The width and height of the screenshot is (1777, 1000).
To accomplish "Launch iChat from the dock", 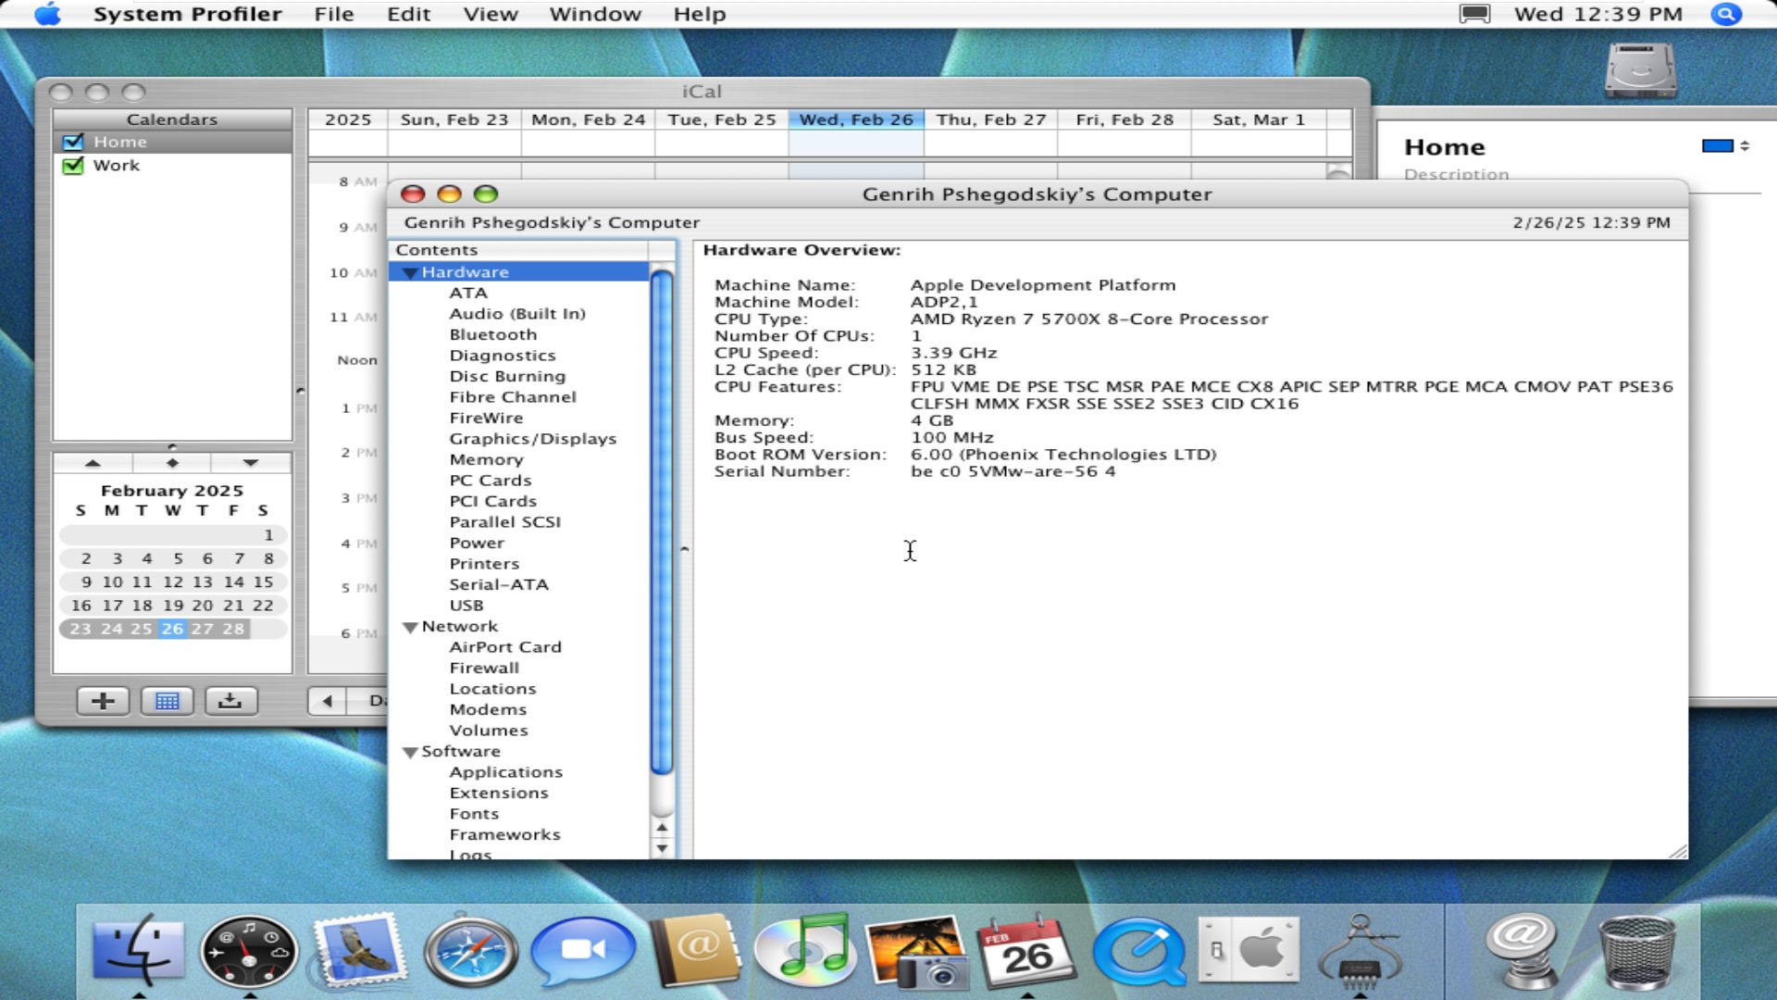I will click(583, 952).
